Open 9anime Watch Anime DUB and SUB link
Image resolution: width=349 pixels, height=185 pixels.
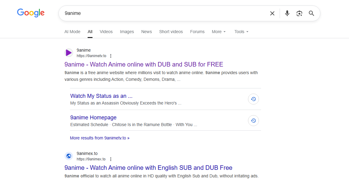tap(144, 64)
